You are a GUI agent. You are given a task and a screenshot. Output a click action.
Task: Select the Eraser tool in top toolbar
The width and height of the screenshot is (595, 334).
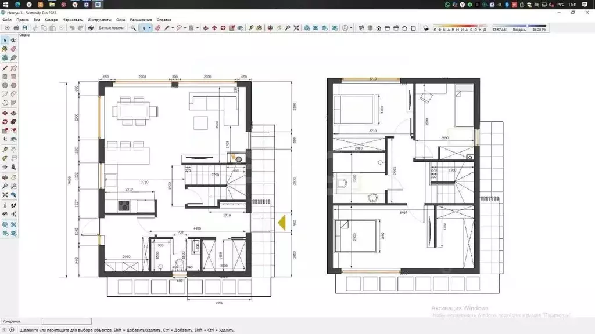[x=157, y=28]
